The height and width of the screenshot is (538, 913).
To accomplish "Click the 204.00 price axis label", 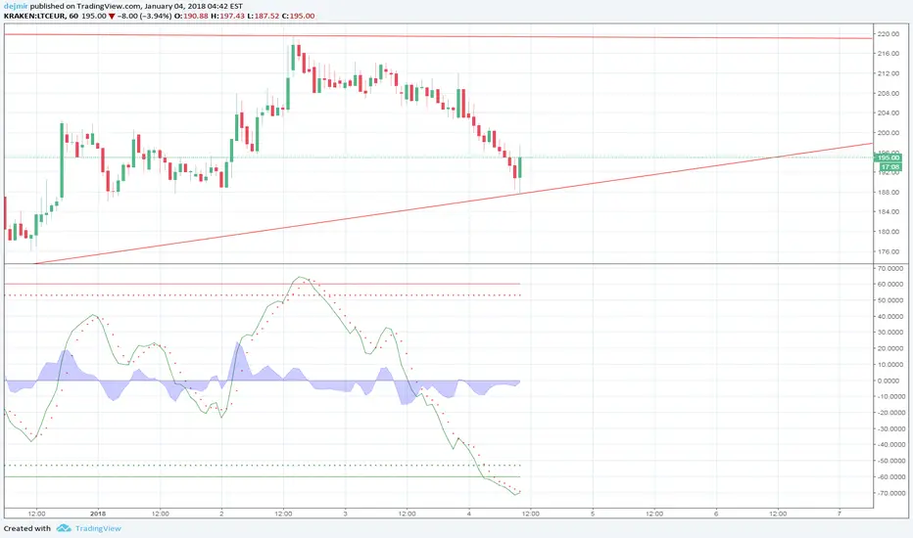I will (888, 112).
